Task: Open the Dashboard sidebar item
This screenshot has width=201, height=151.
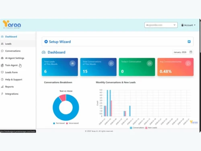Action: pos(18,37)
